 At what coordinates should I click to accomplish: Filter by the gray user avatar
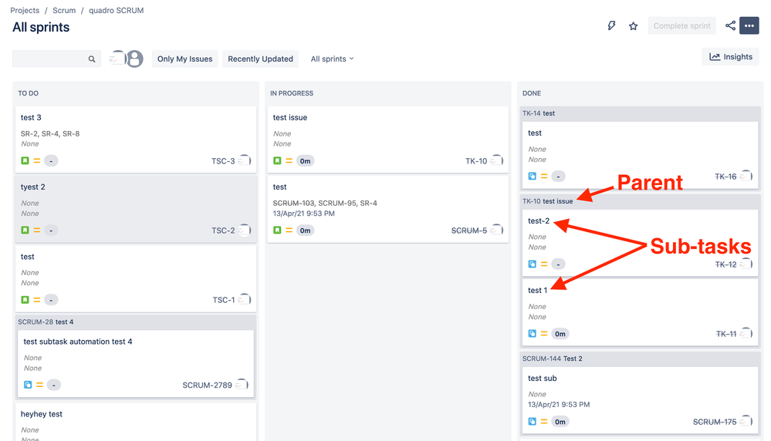[135, 59]
